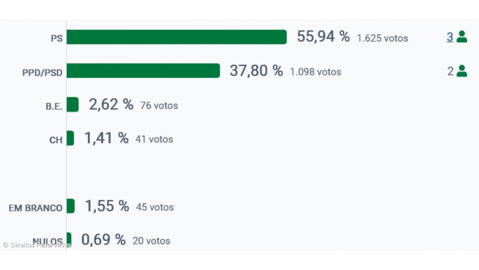Screen dimensions: 479x270
Task: Click the 37,80 % percentage value
Action: pyautogui.click(x=256, y=71)
